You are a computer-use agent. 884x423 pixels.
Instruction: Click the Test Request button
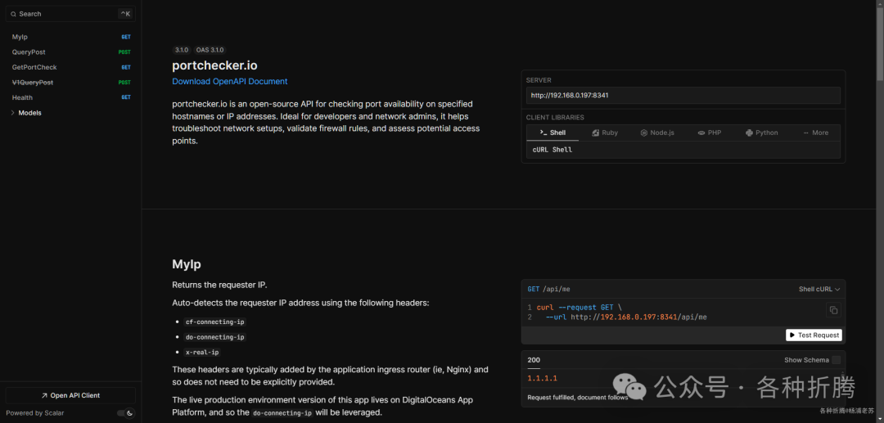814,335
